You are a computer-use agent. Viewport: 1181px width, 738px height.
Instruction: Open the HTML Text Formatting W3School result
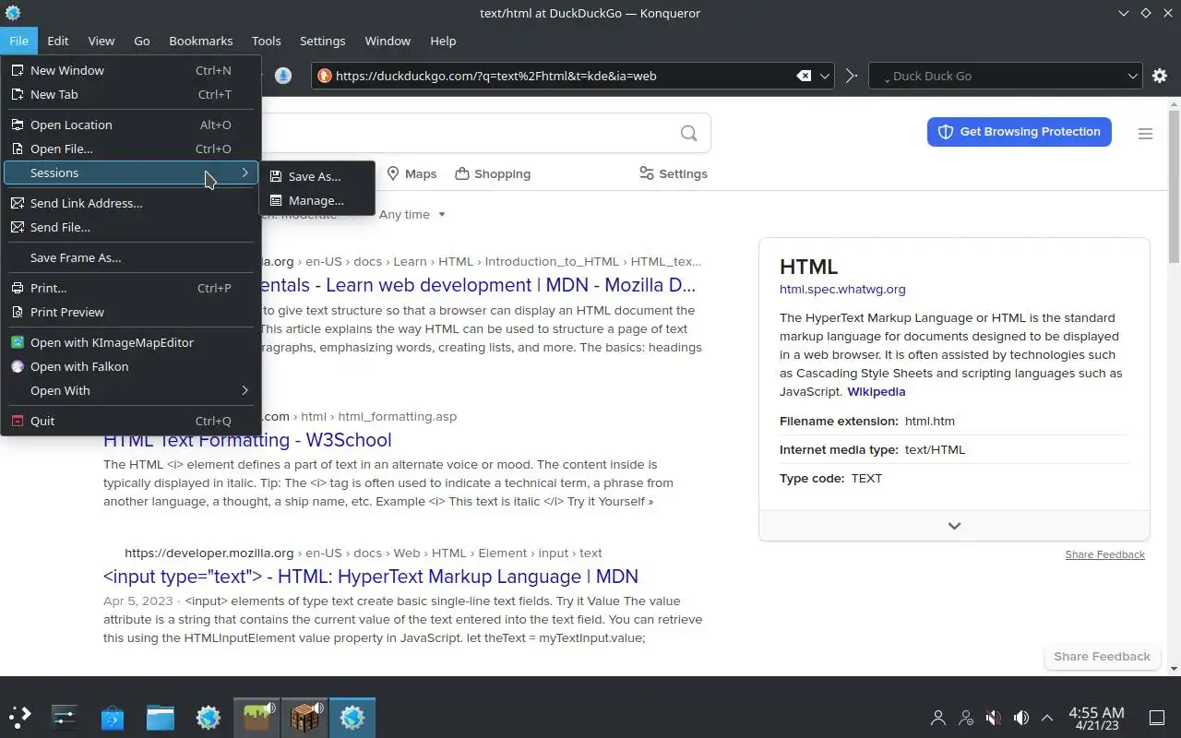click(x=247, y=440)
